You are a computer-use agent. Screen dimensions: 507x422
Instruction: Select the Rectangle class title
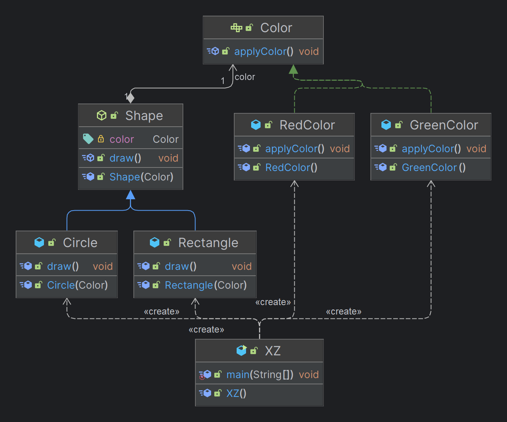(208, 243)
